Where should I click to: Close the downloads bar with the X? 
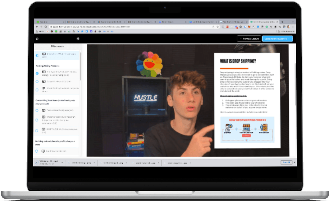pos(294,162)
